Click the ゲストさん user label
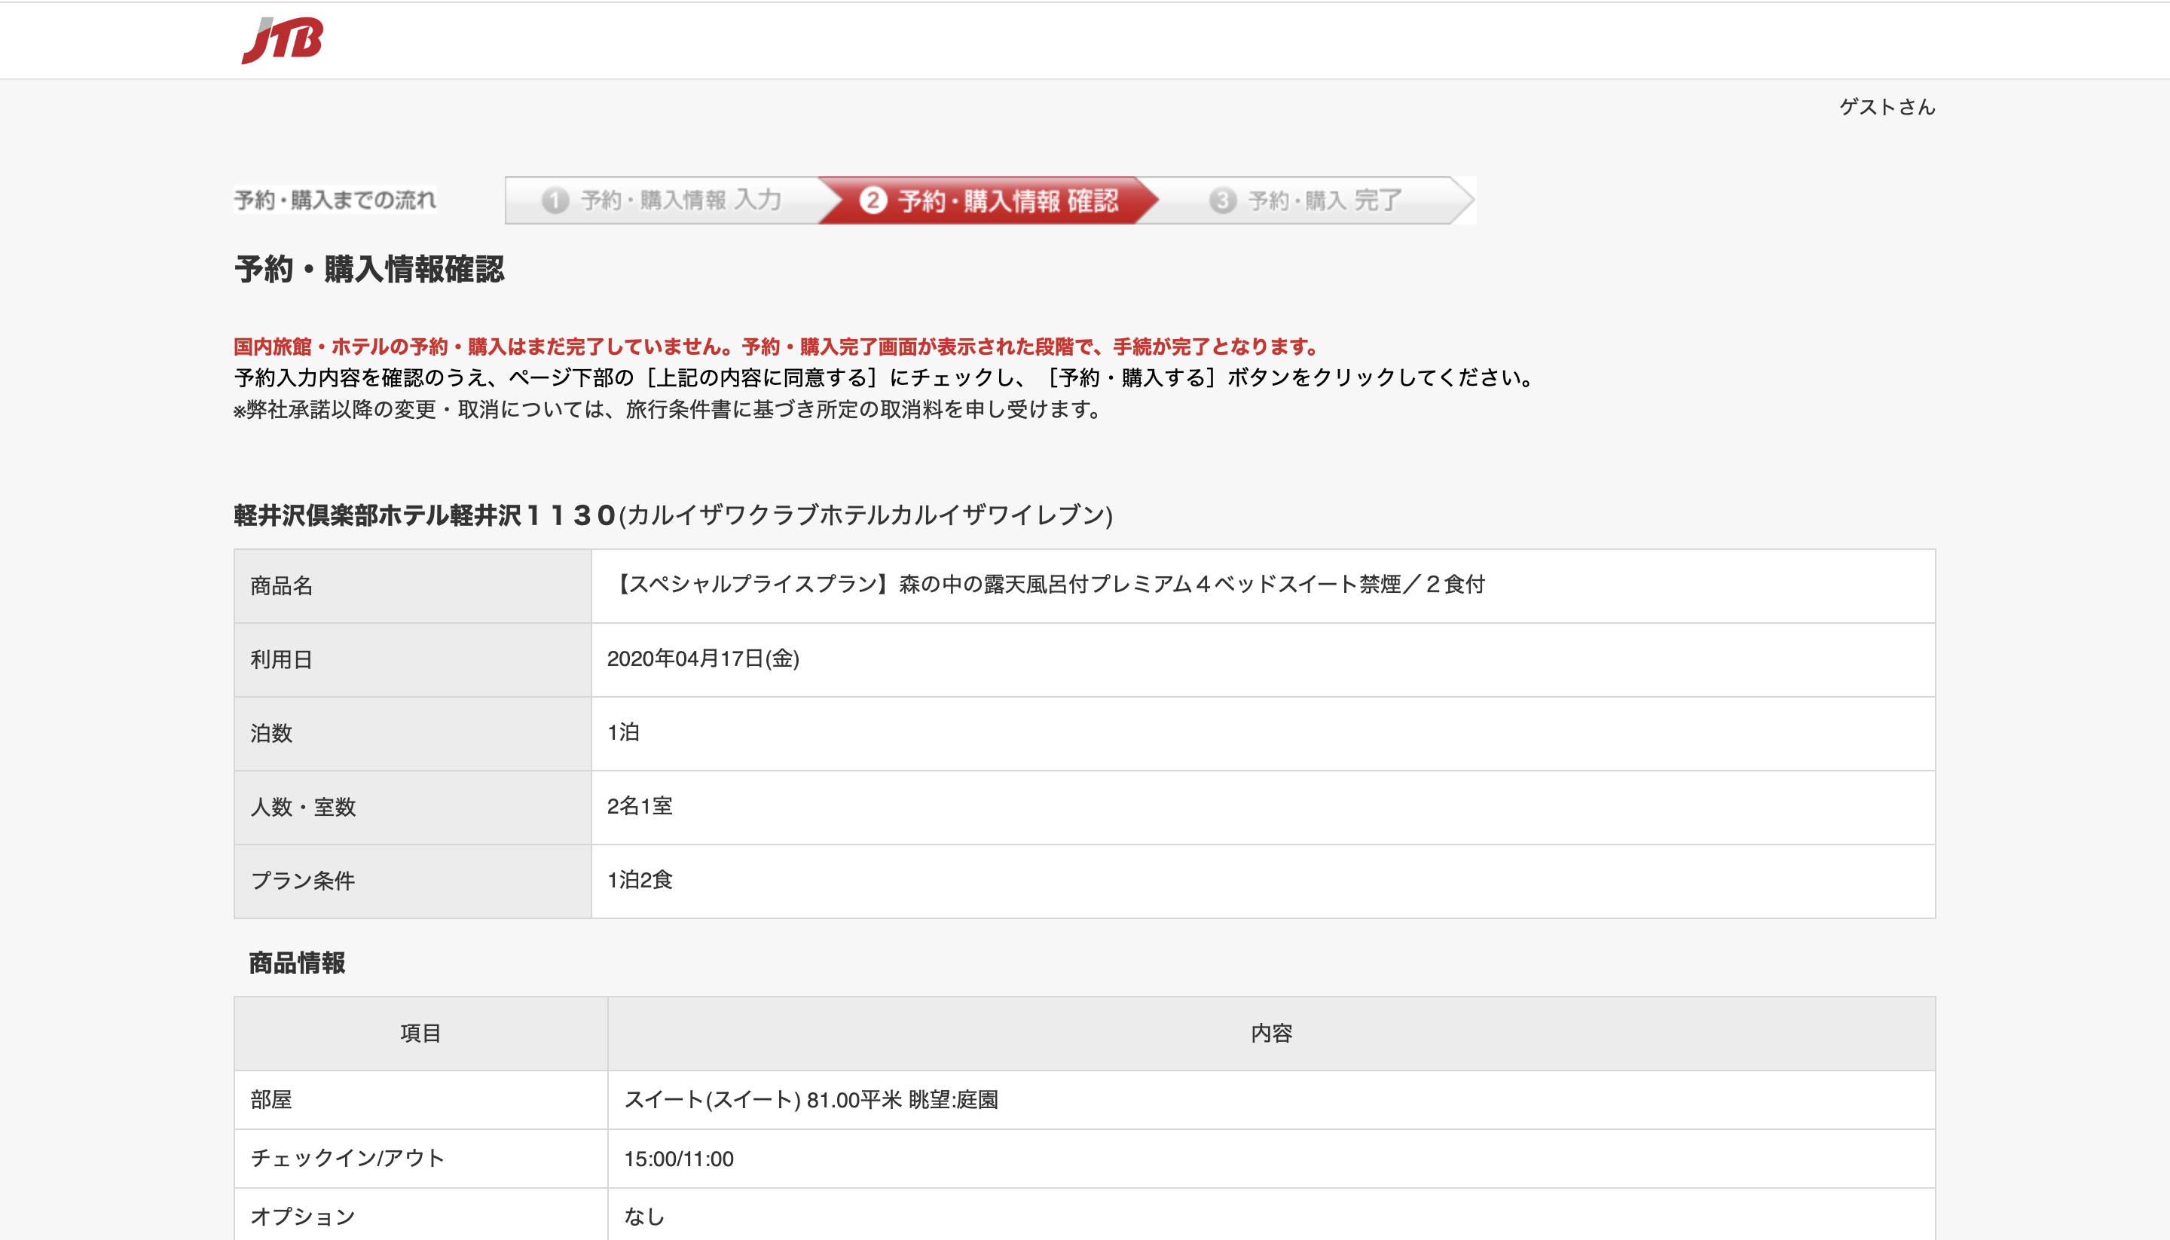 [1887, 106]
